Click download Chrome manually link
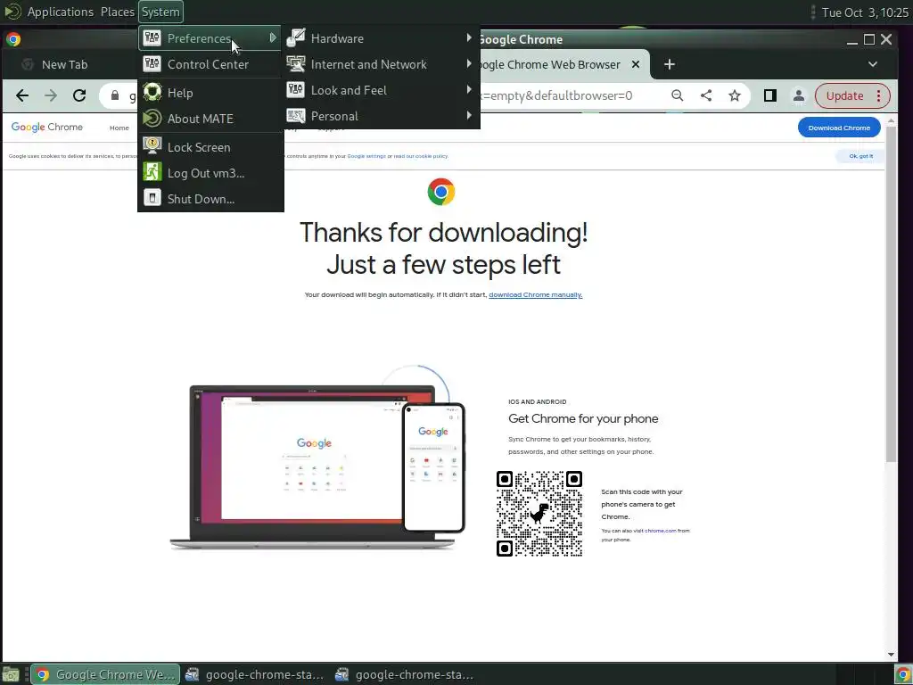913x685 pixels. point(535,294)
